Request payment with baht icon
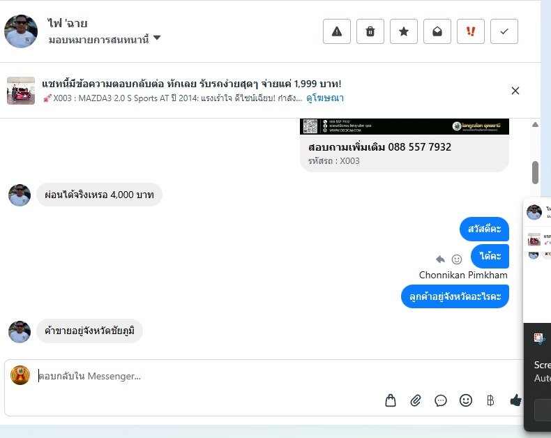Viewport: 551px width, 438px height. 490,400
